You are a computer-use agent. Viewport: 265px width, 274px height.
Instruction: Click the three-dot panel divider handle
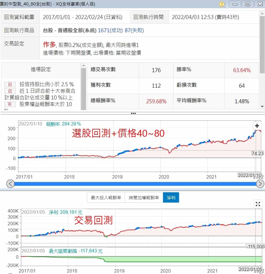tap(133, 114)
